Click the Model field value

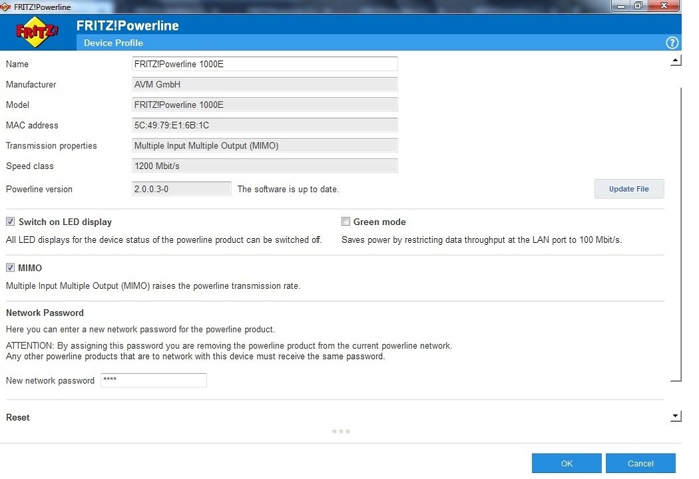pos(265,104)
